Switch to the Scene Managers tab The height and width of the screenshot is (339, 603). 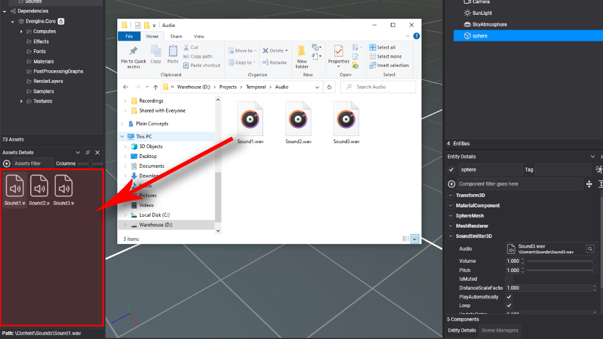tap(499, 330)
